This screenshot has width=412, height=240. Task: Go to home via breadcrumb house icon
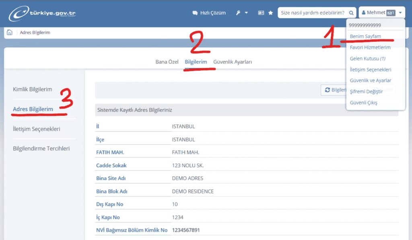(x=10, y=33)
